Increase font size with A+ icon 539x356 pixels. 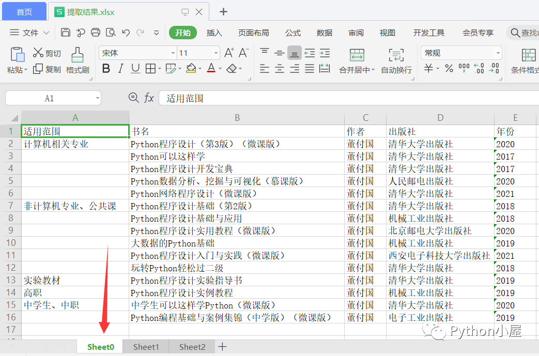coord(229,53)
